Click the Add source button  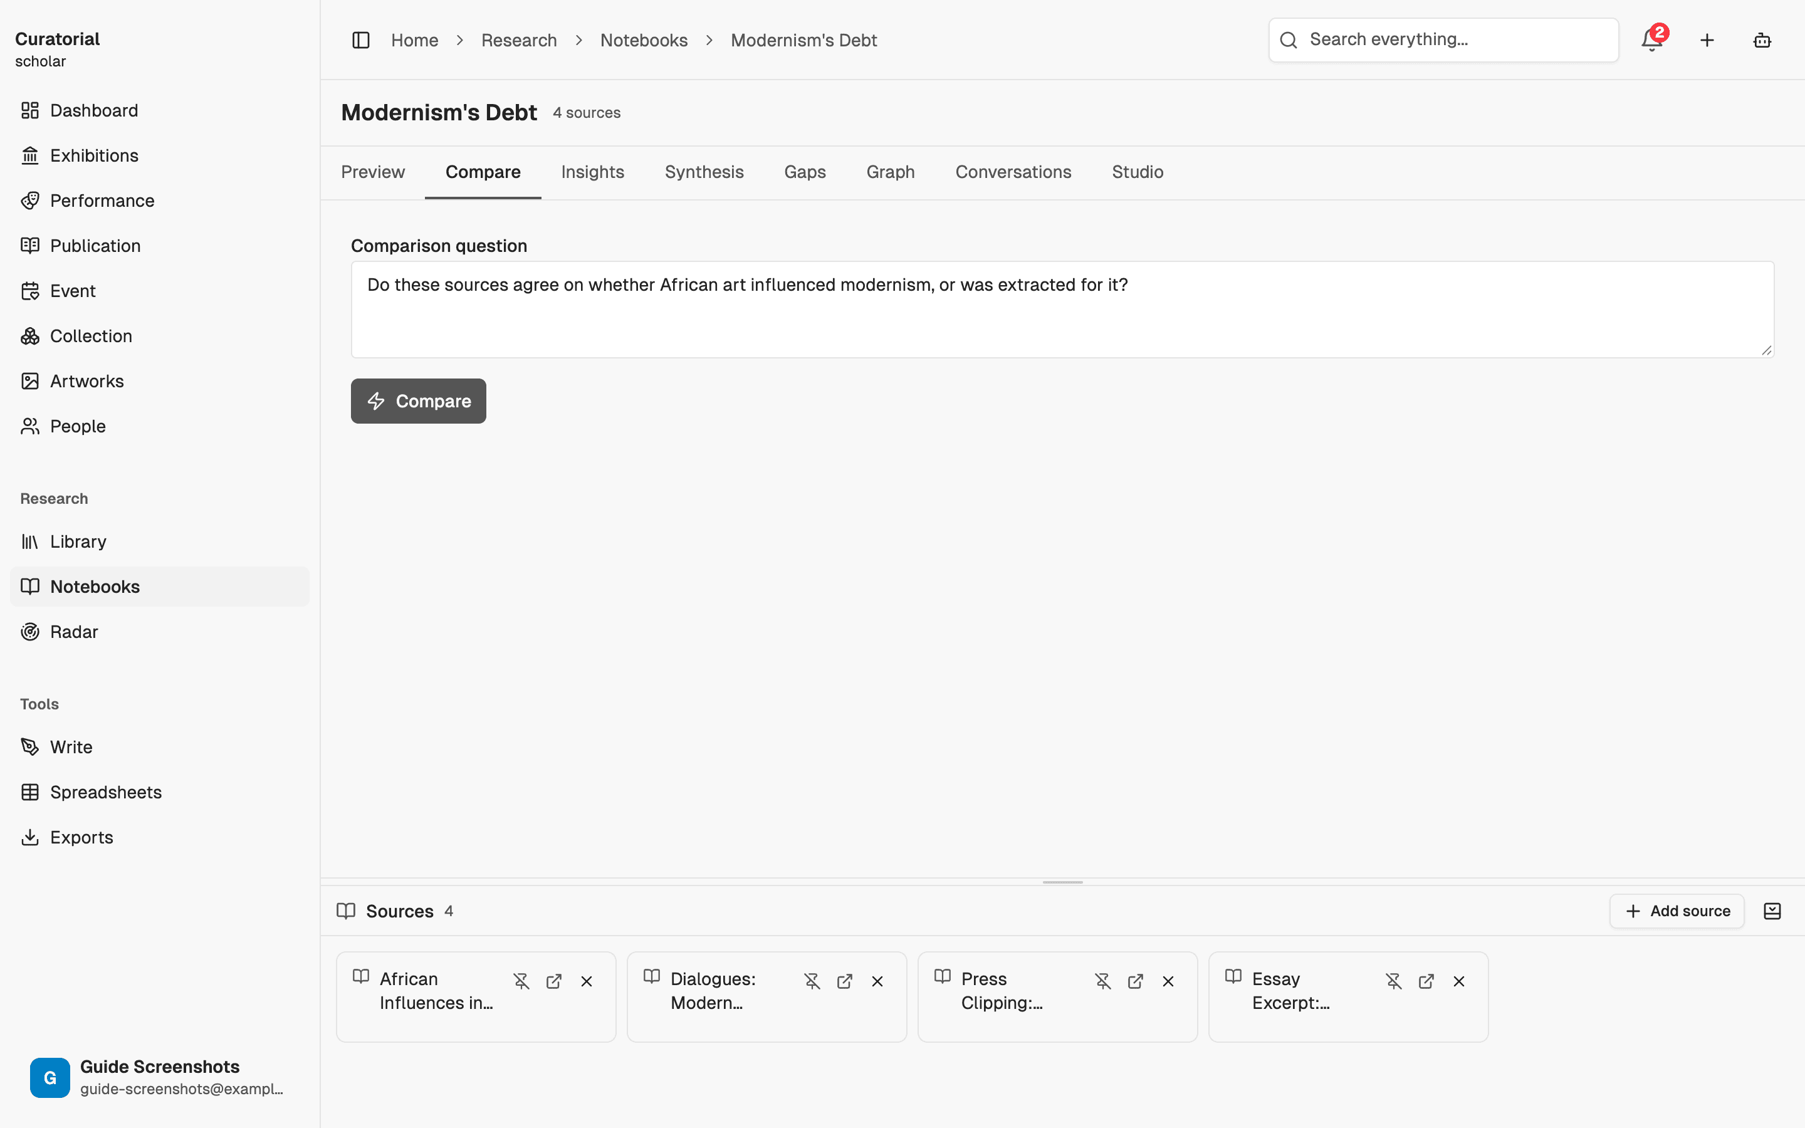tap(1677, 911)
